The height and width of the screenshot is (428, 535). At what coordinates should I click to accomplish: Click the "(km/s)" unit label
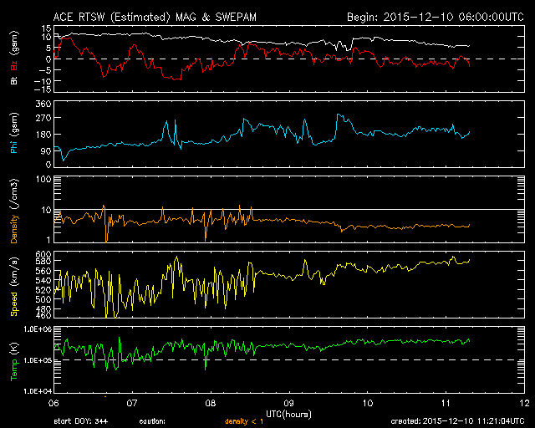[14, 273]
